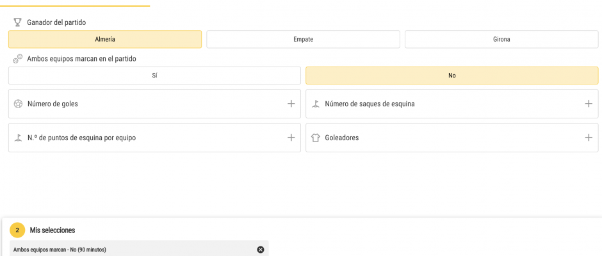
Task: Expand Goleadores section with plus icon
Action: click(588, 138)
